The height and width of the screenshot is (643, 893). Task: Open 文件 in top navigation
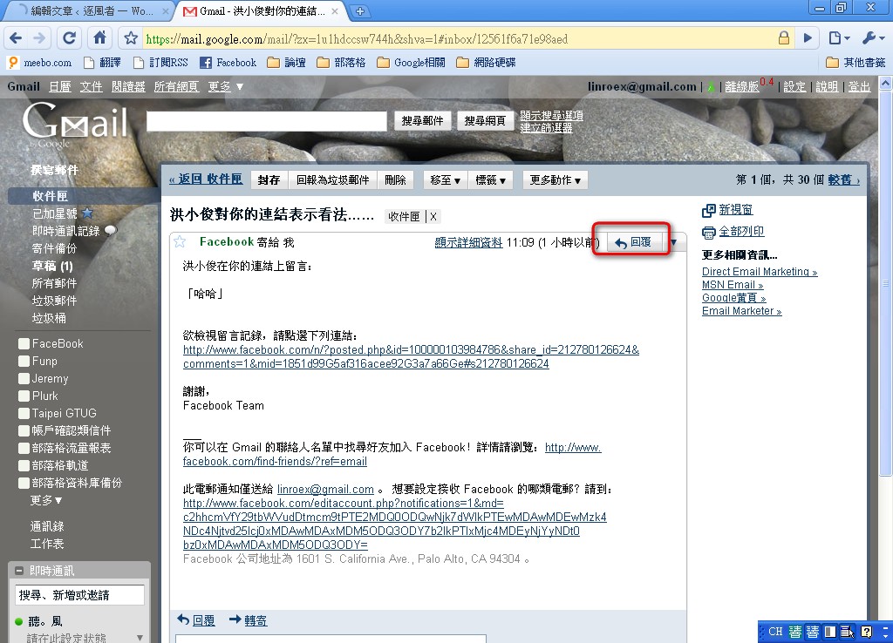point(91,86)
